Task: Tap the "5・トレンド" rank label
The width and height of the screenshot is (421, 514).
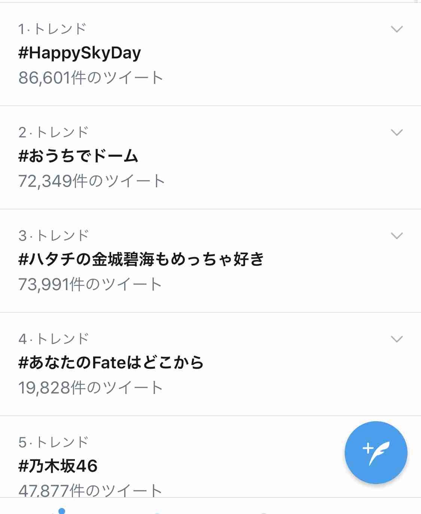Action: pyautogui.click(x=53, y=442)
